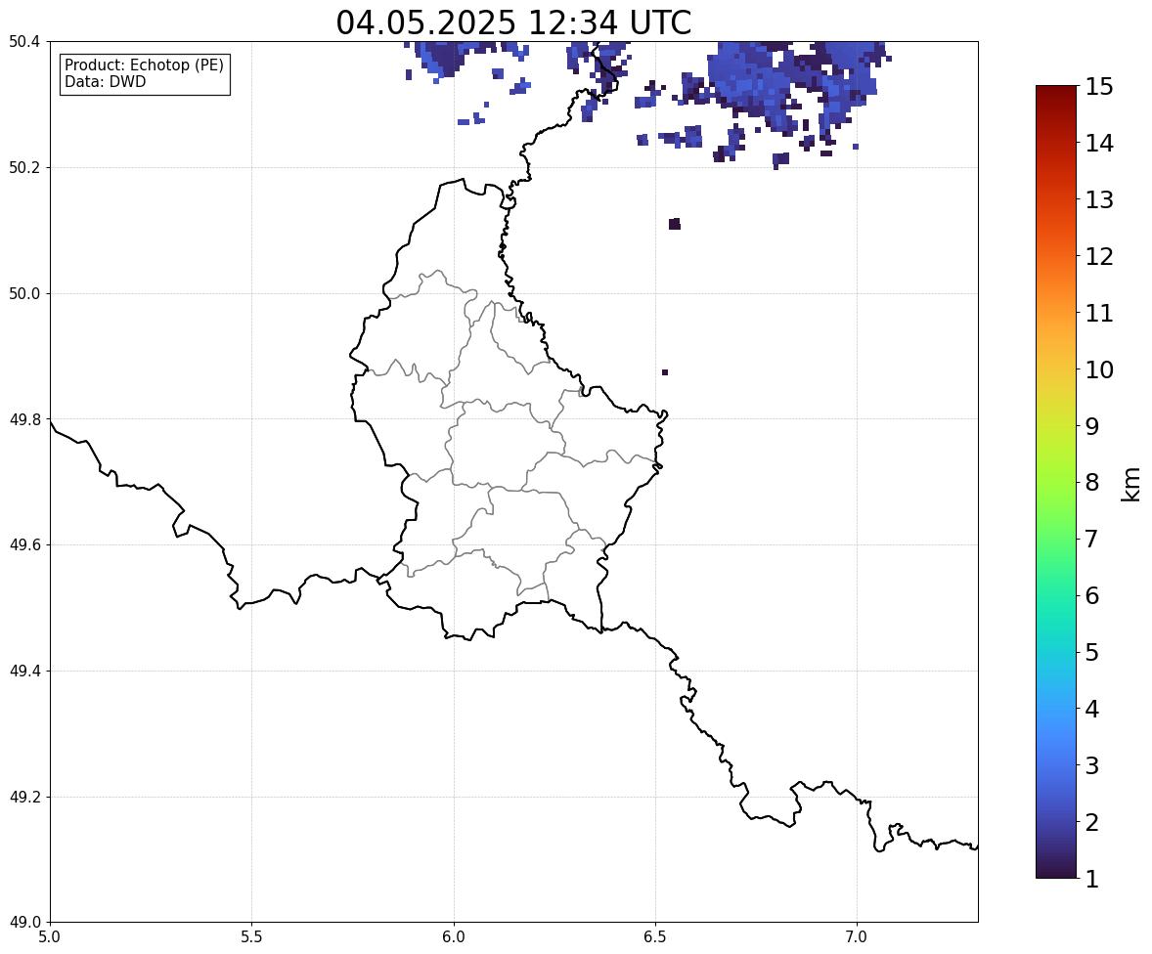
Task: Click the colorbar tick label "5"
Action: point(1091,652)
